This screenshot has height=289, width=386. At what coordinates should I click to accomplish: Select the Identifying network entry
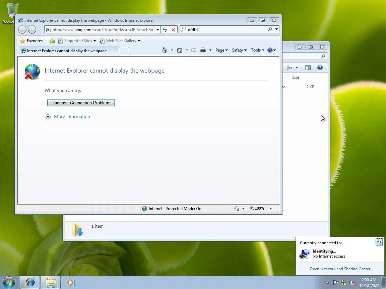coord(340,254)
